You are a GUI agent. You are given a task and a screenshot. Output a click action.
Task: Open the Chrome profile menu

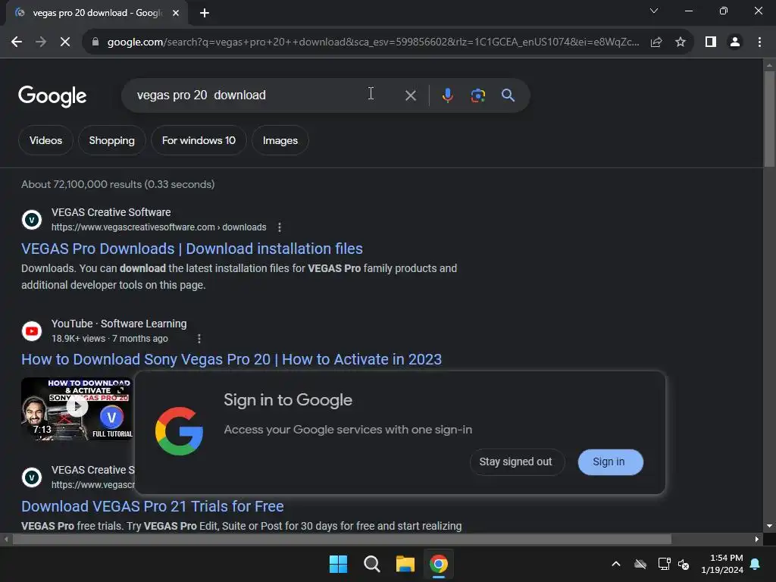tap(735, 42)
